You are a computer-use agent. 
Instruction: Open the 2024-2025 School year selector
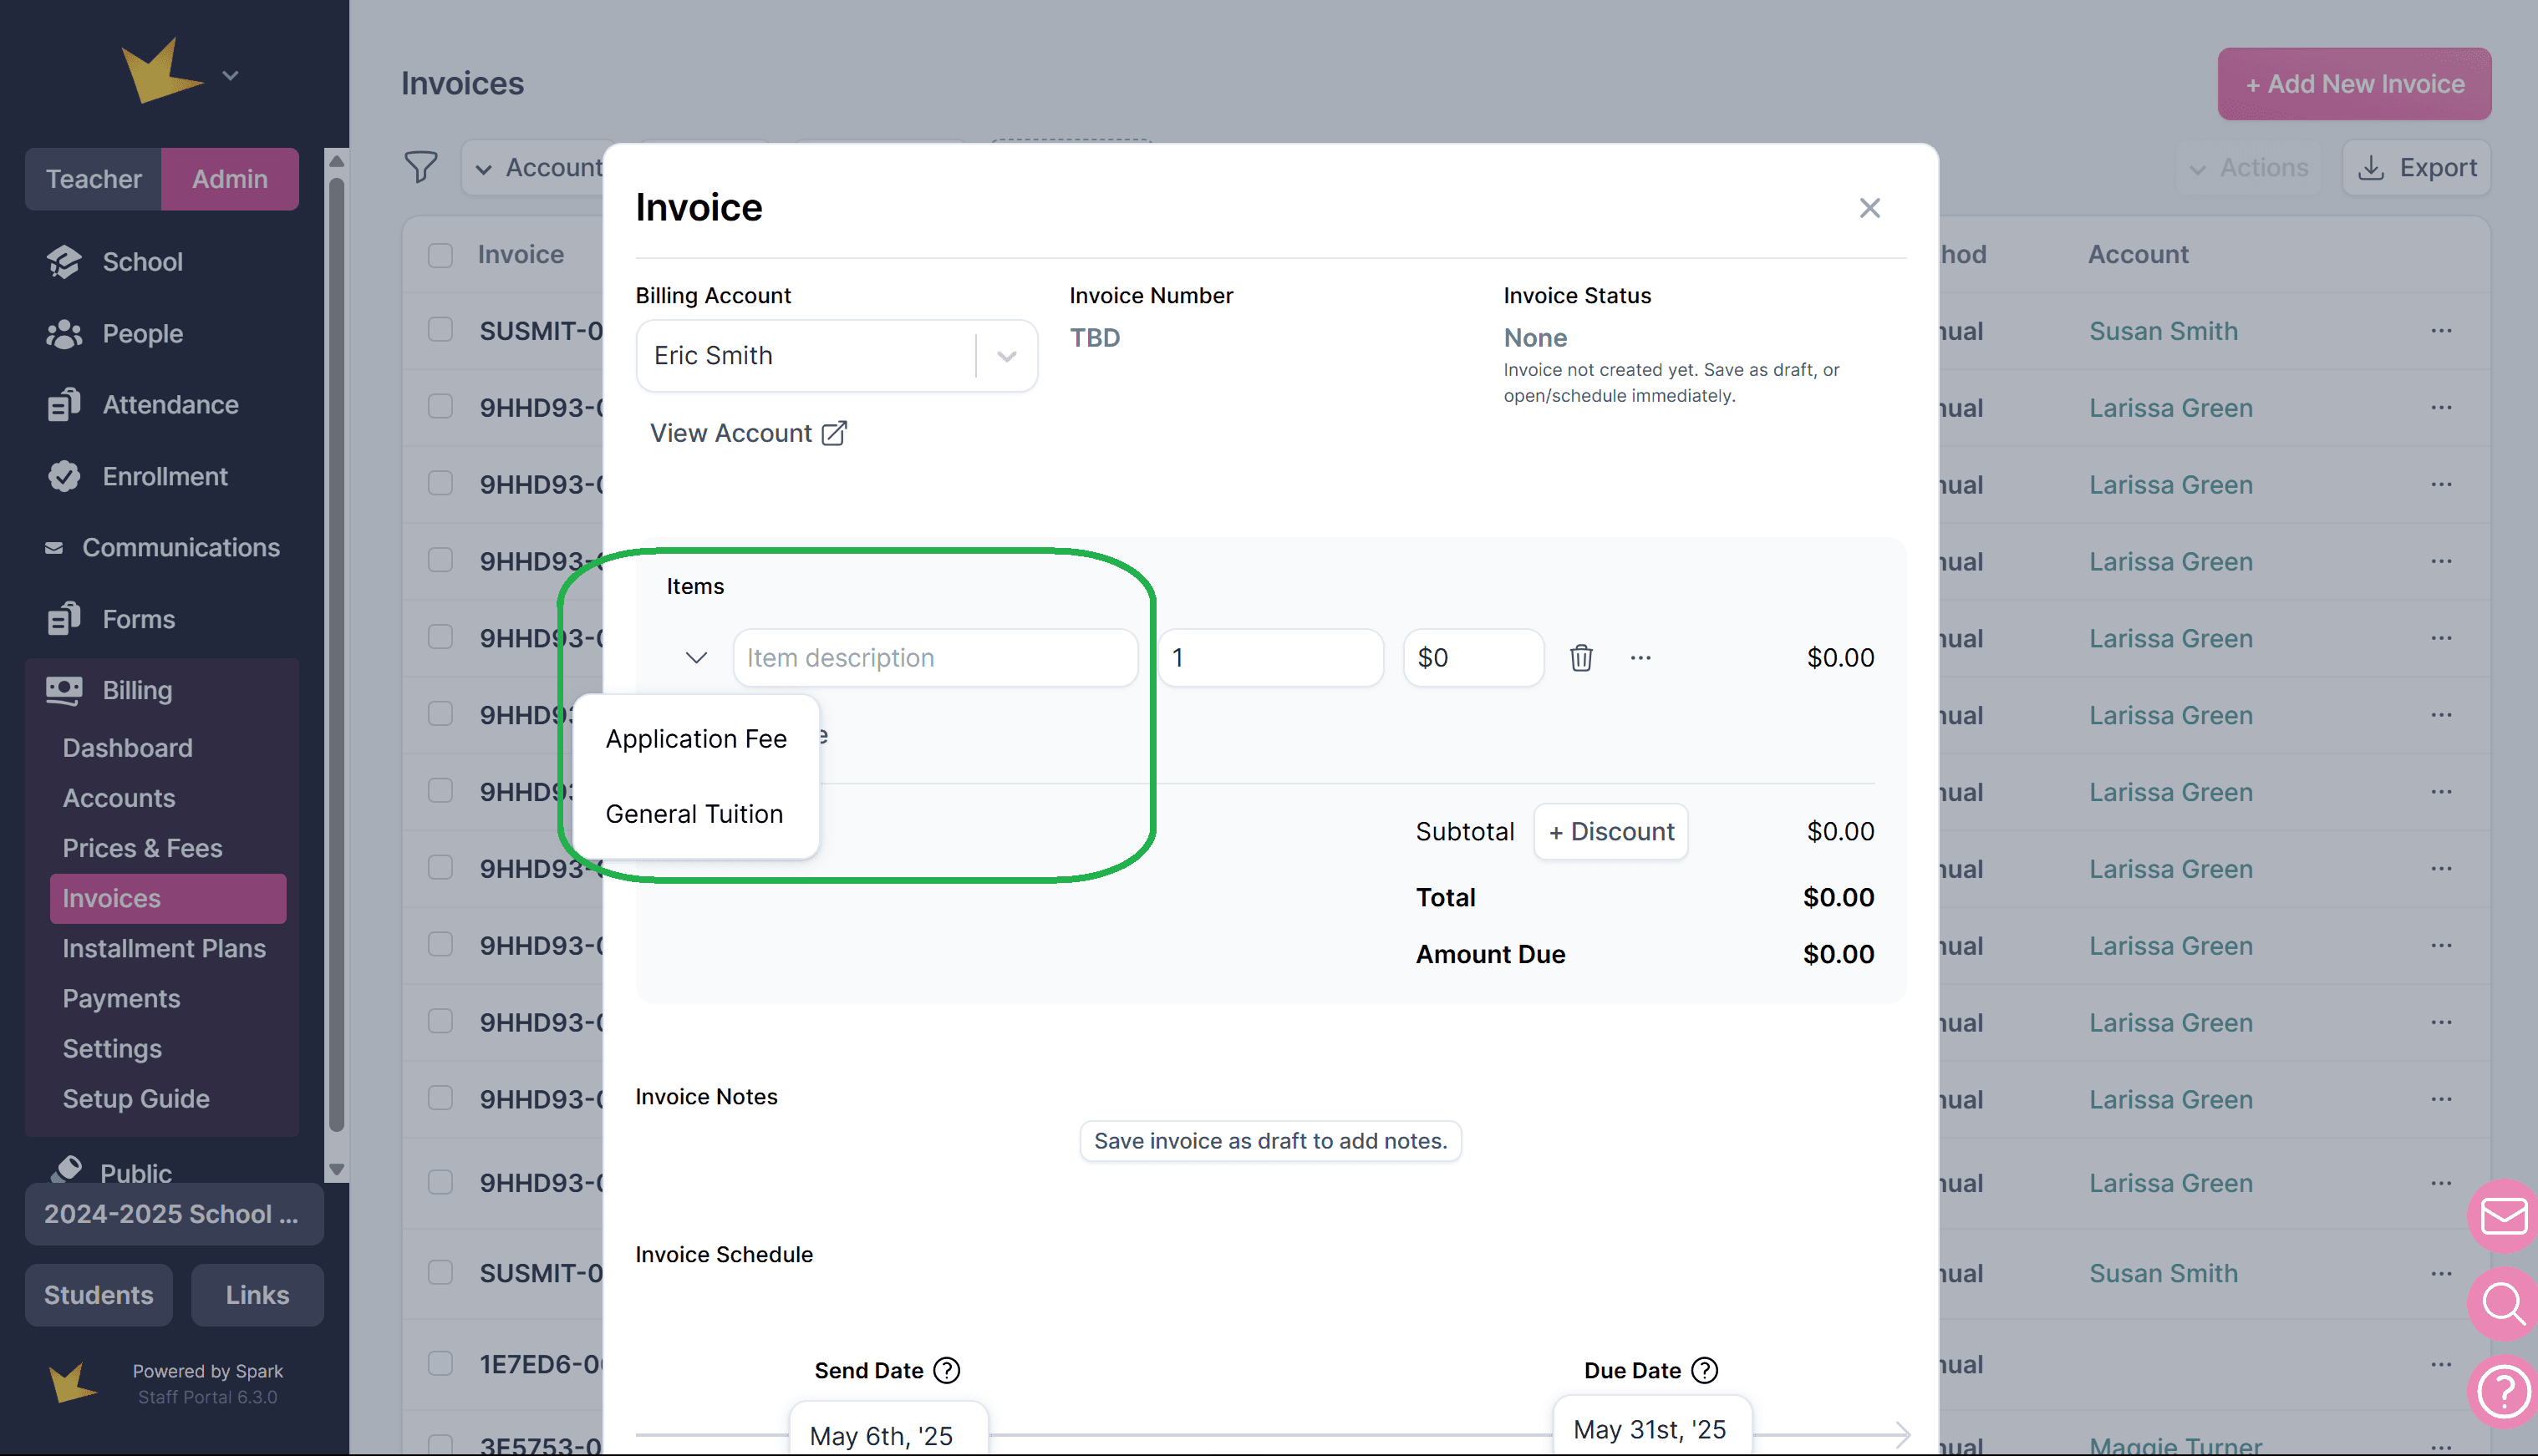pos(173,1214)
